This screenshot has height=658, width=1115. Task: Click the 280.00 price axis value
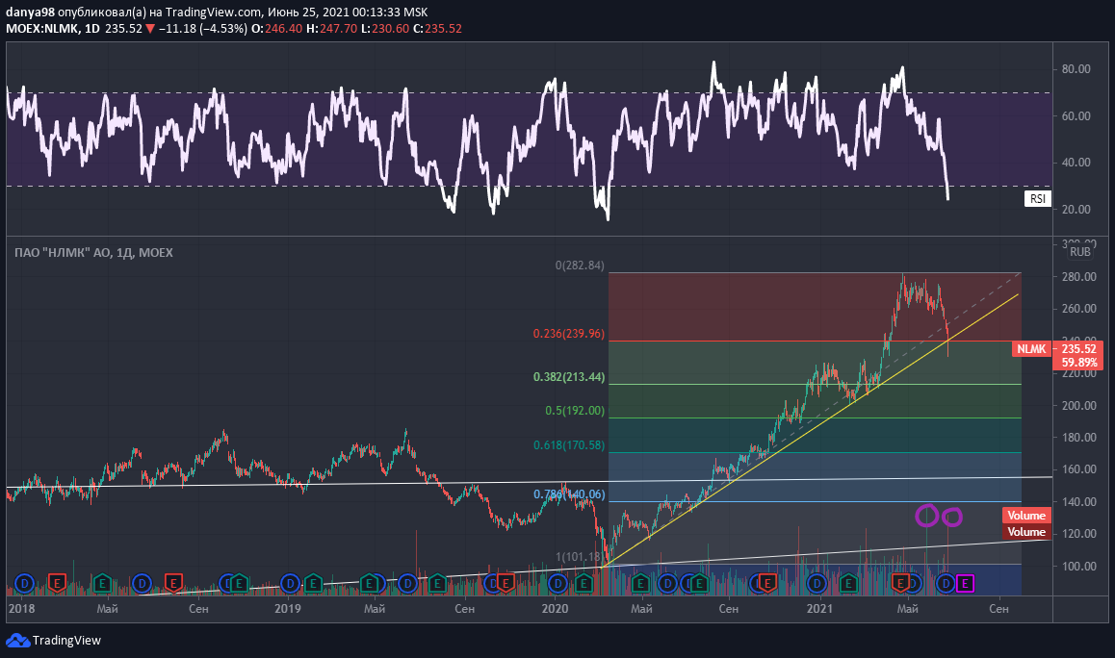tap(1078, 276)
